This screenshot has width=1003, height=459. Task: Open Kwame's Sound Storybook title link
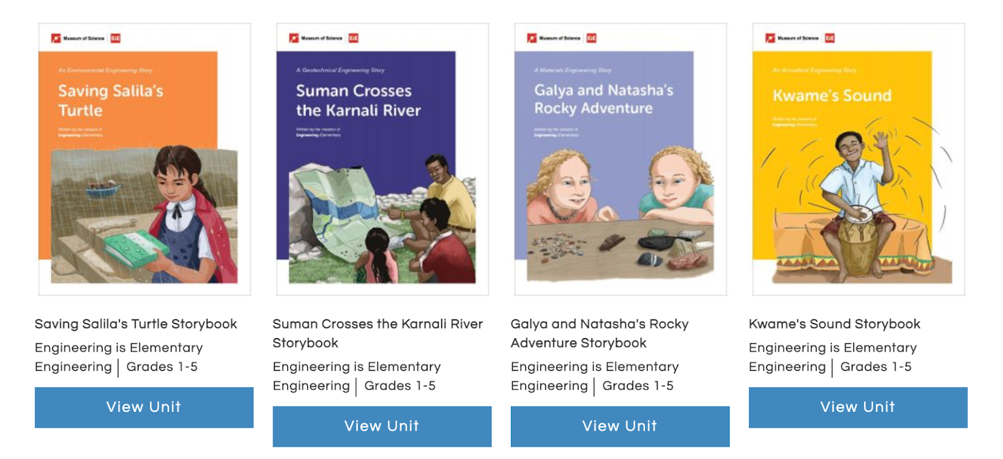(834, 324)
